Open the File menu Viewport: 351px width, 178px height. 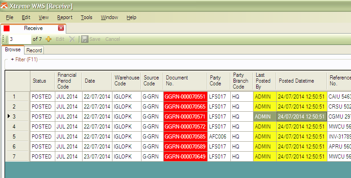[x=10, y=17]
